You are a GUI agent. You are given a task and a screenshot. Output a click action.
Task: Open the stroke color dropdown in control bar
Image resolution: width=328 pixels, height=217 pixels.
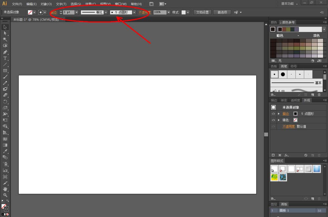pos(45,12)
